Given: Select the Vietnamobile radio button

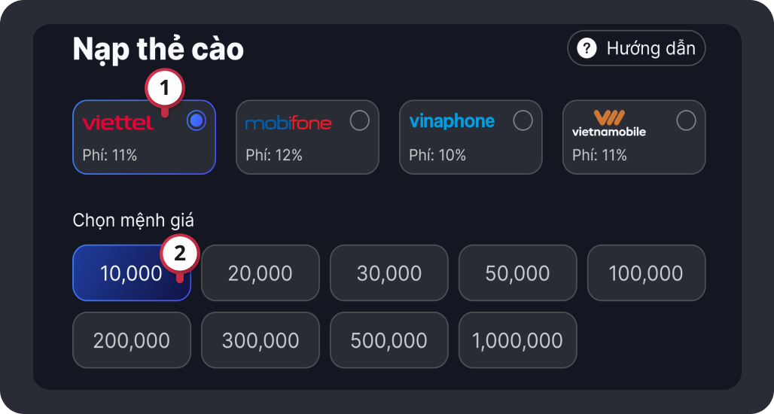Looking at the screenshot, I should [686, 120].
